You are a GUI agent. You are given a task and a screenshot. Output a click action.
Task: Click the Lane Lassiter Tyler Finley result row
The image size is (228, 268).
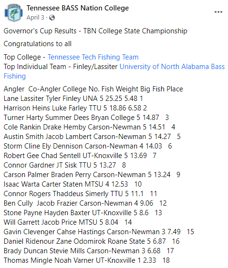(73, 99)
